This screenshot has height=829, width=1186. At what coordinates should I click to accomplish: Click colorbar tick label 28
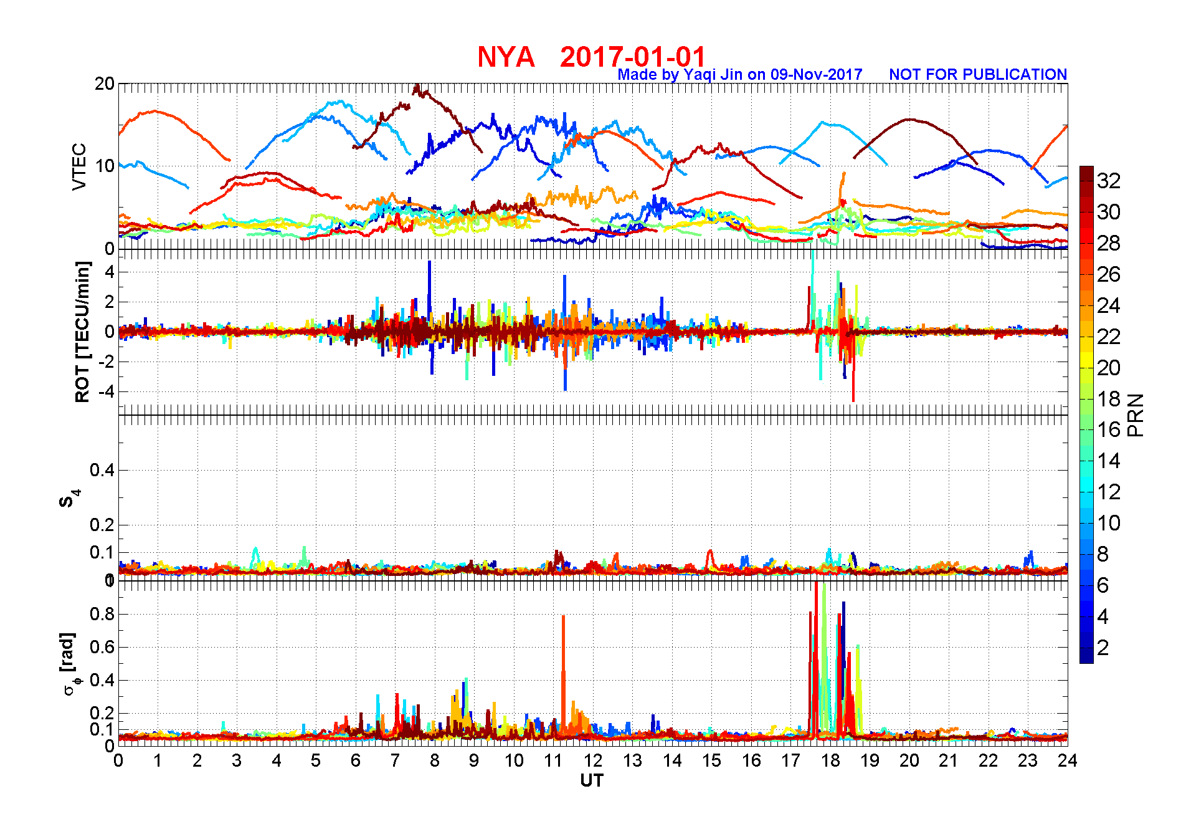pyautogui.click(x=1109, y=243)
